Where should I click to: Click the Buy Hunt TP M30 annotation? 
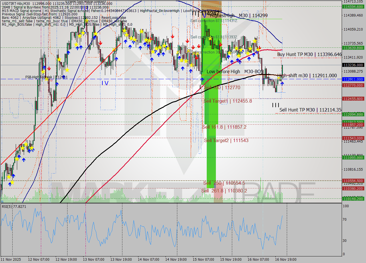[x=307, y=54]
